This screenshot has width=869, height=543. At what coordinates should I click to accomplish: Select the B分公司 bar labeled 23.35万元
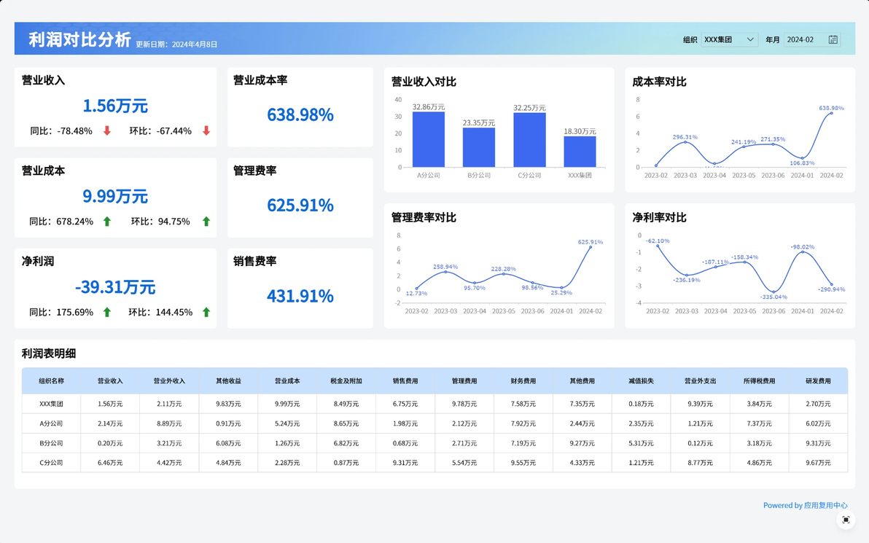(x=479, y=147)
